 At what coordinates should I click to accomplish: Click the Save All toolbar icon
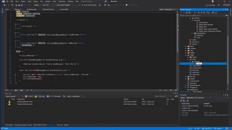tap(22, 5)
